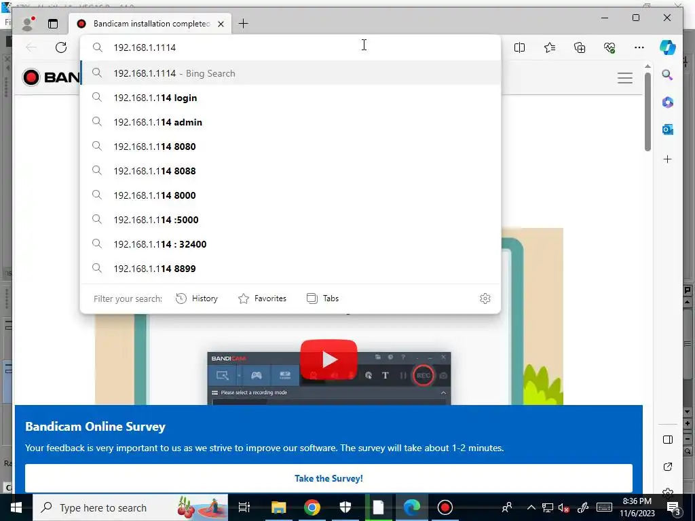
Task: Go back using the back arrow
Action: [x=31, y=47]
